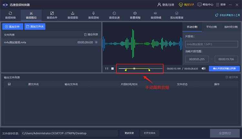Click the 添加文件夹 add folder button
Viewport: 242px width, 139px height.
pos(35,27)
